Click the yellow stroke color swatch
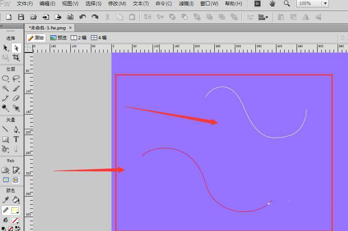The image size is (348, 231). pos(15,210)
